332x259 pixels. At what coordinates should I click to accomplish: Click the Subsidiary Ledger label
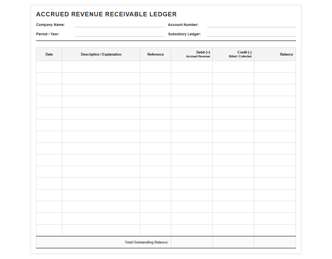click(184, 34)
